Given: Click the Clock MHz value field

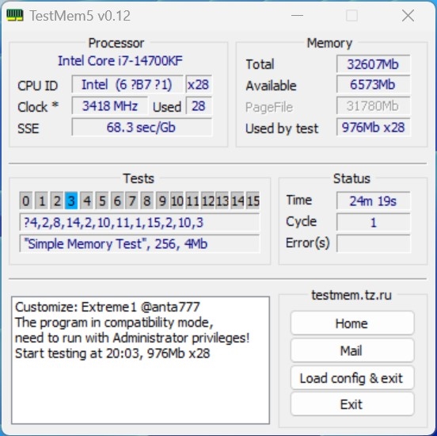Looking at the screenshot, I should [109, 105].
